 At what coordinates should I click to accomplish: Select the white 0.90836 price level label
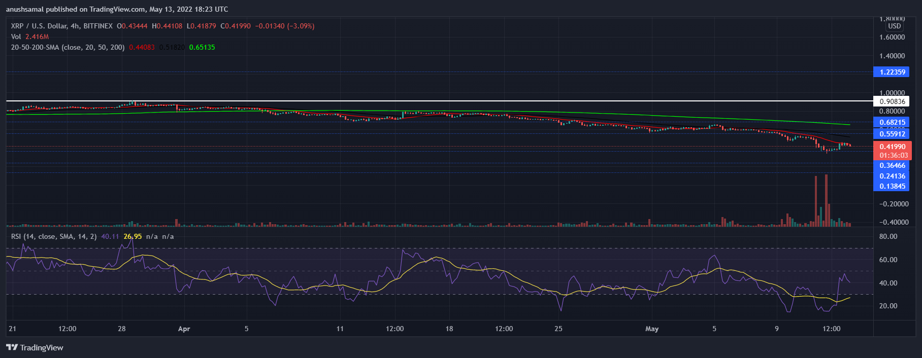click(x=892, y=101)
